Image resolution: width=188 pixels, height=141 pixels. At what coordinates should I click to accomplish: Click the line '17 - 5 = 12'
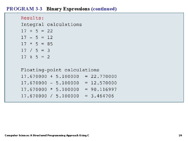tap(37, 38)
